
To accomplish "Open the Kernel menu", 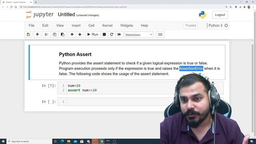I will 107,26.
